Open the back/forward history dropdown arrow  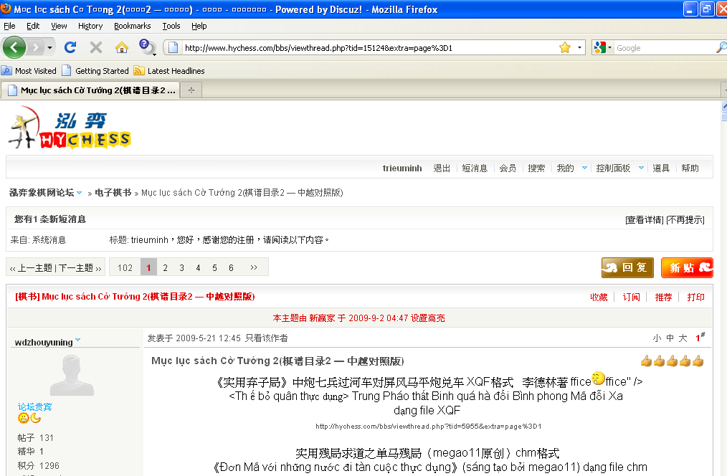[49, 47]
